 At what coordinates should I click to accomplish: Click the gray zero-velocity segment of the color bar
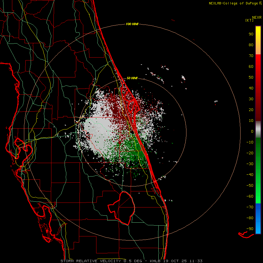point(258,129)
